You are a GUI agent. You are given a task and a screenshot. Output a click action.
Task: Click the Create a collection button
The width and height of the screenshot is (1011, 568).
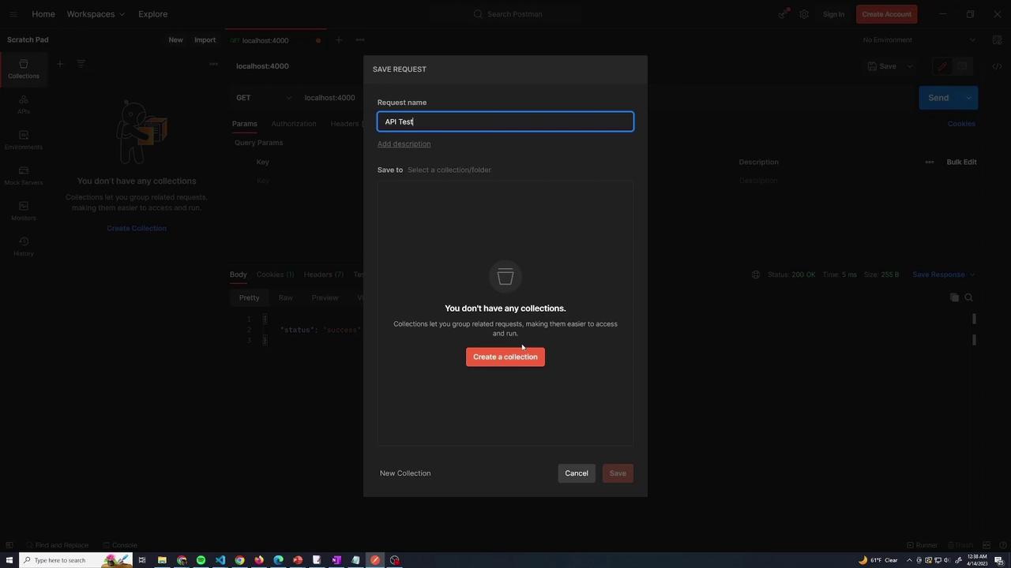[x=505, y=357]
